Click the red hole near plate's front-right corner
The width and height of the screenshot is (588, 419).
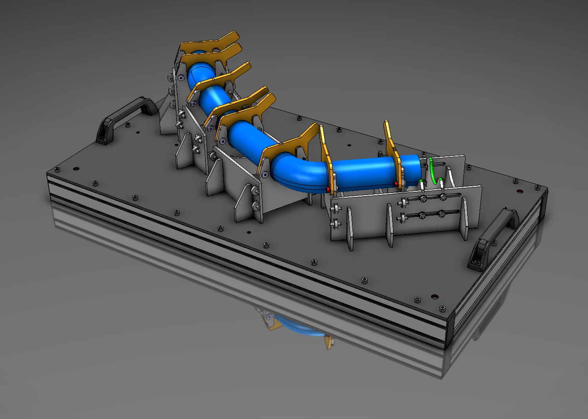tap(434, 297)
